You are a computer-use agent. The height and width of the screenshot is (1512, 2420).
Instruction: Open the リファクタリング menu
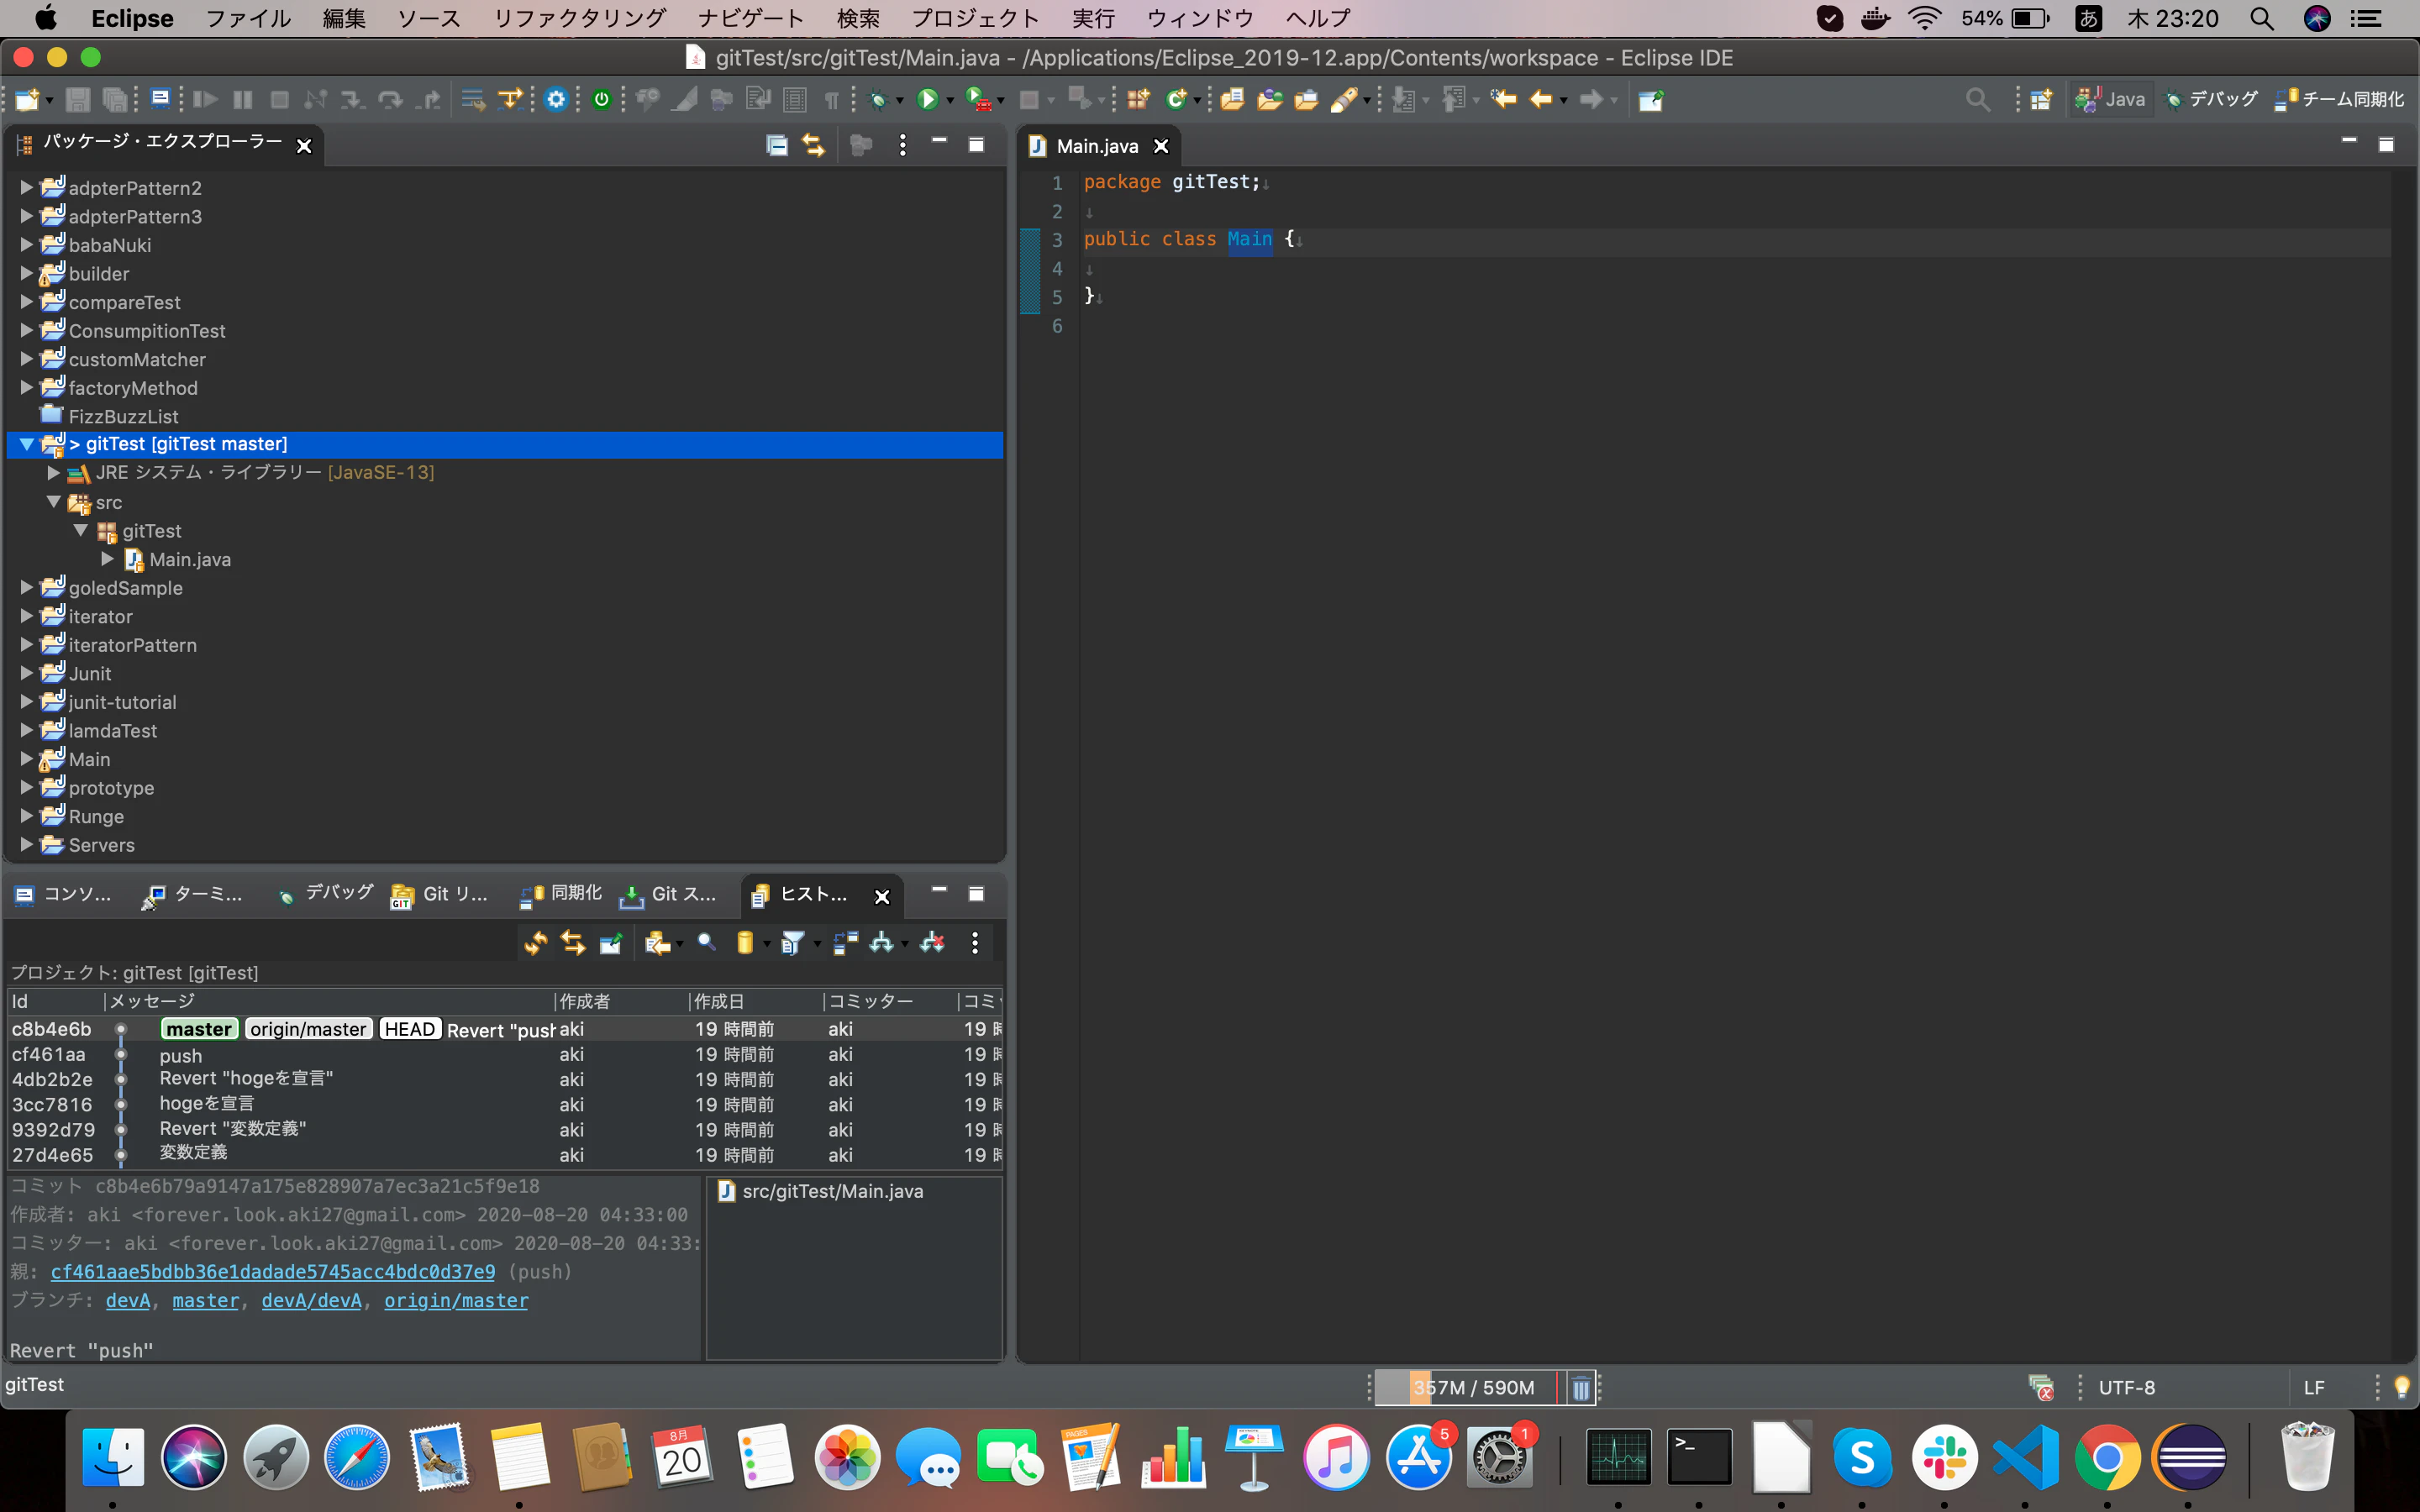[580, 18]
